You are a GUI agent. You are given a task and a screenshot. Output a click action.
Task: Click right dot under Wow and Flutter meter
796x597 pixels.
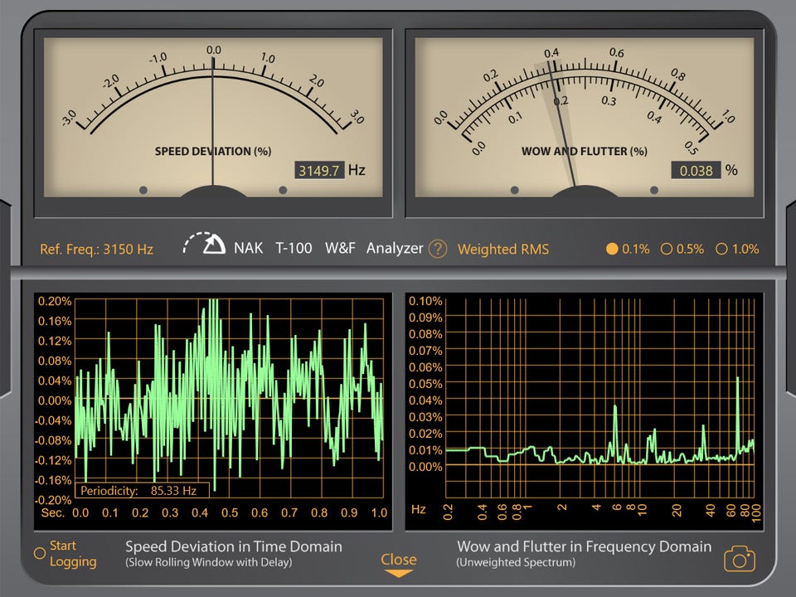click(x=654, y=190)
